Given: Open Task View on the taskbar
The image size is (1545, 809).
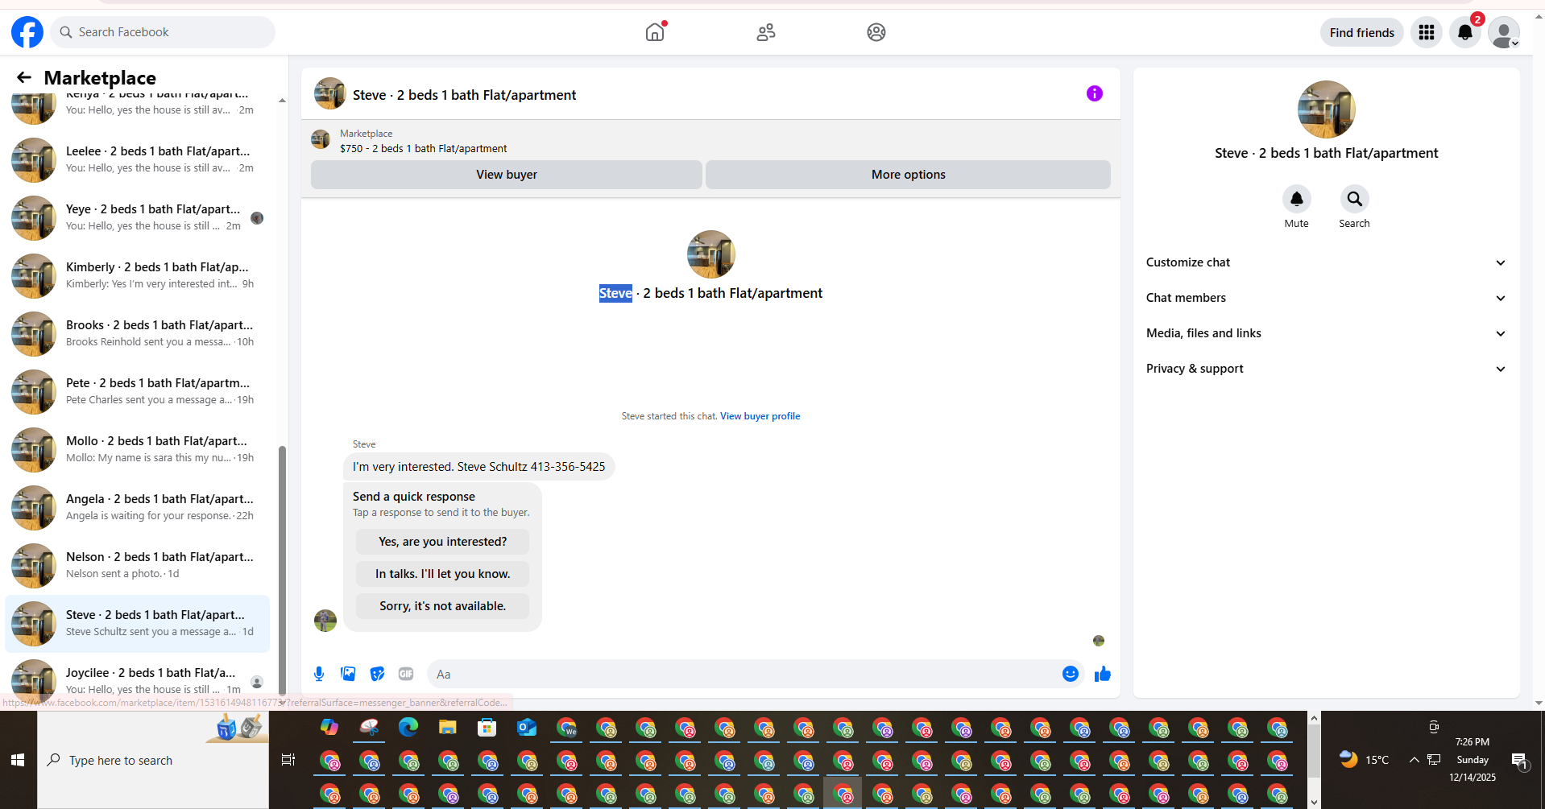Looking at the screenshot, I should (288, 760).
